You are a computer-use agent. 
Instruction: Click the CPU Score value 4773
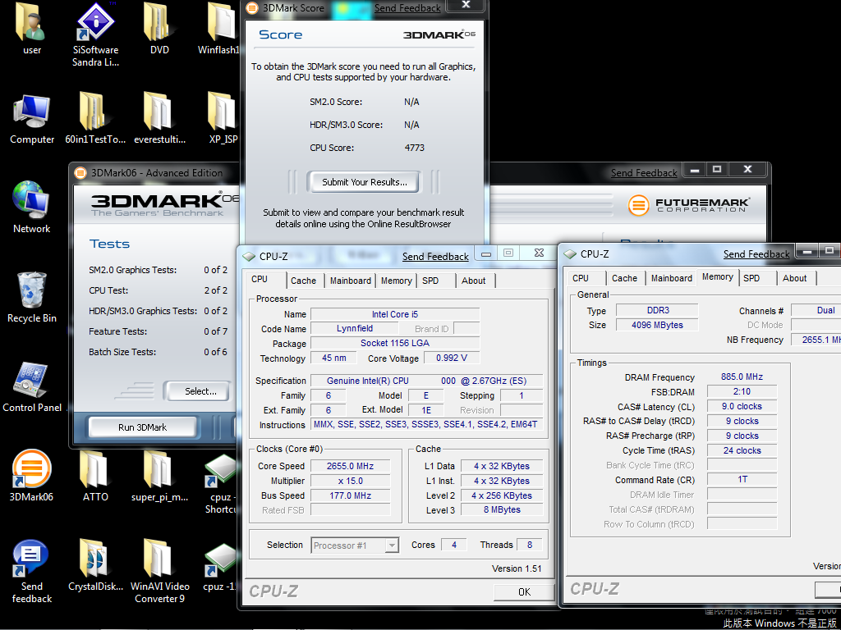click(x=414, y=148)
